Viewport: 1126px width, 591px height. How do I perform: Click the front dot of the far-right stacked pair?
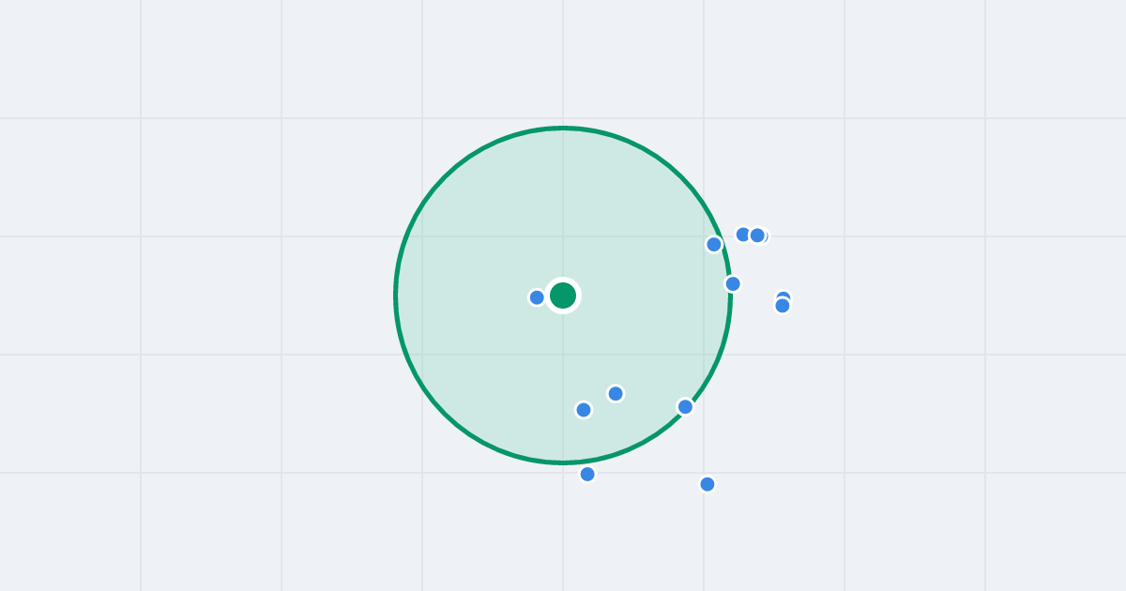coord(783,306)
